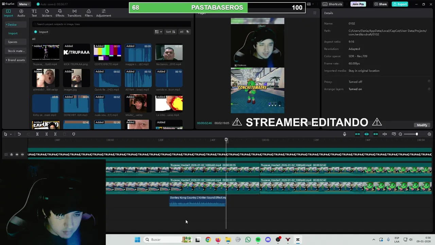Open the Text tab
Screen dimensions: 435x245
pos(34,13)
